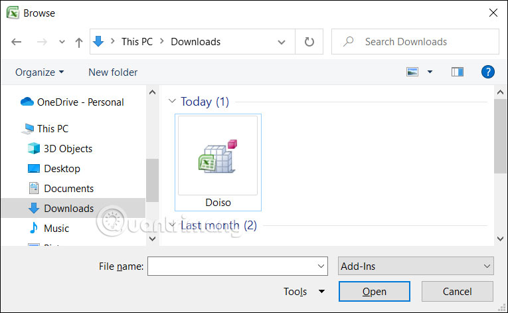This screenshot has width=508, height=313.
Task: Select the Doiso add-in file
Action: tap(218, 163)
